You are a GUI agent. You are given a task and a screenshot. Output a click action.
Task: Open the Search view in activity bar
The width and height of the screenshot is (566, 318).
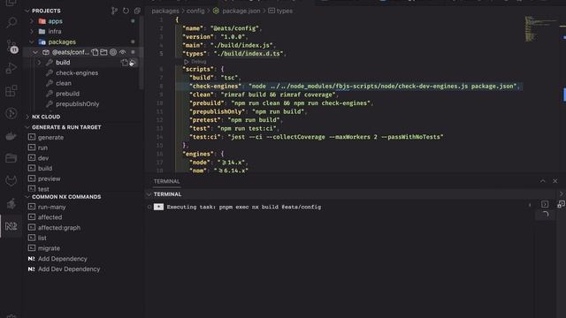point(11,22)
